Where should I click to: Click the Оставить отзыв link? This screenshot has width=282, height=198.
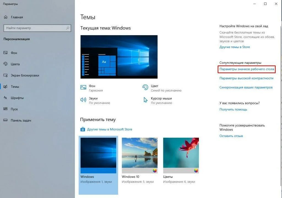(x=231, y=136)
